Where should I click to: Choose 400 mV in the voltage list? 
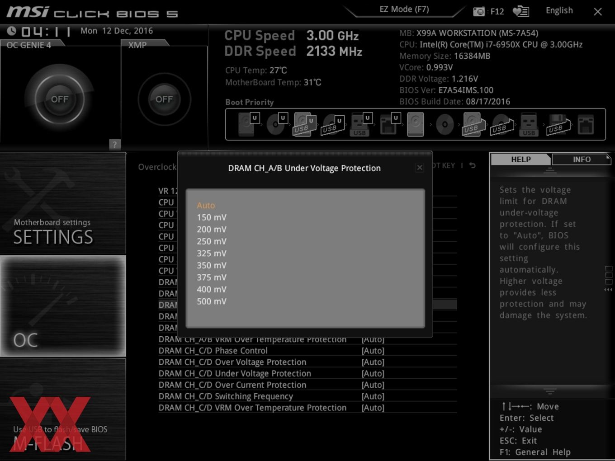pyautogui.click(x=212, y=289)
